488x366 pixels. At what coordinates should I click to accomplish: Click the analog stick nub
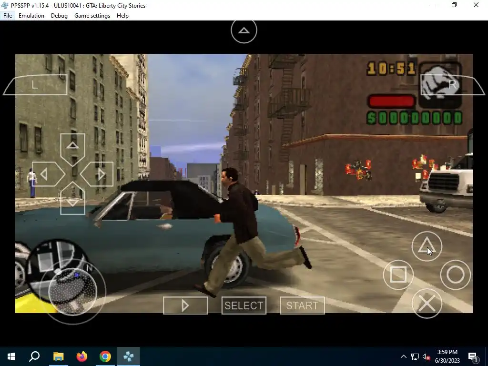[72, 292]
